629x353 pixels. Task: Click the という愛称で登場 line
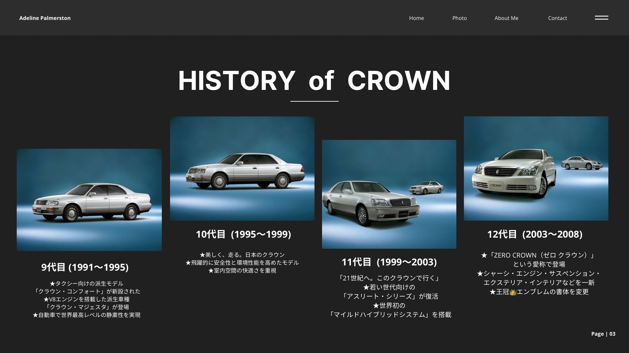539,264
